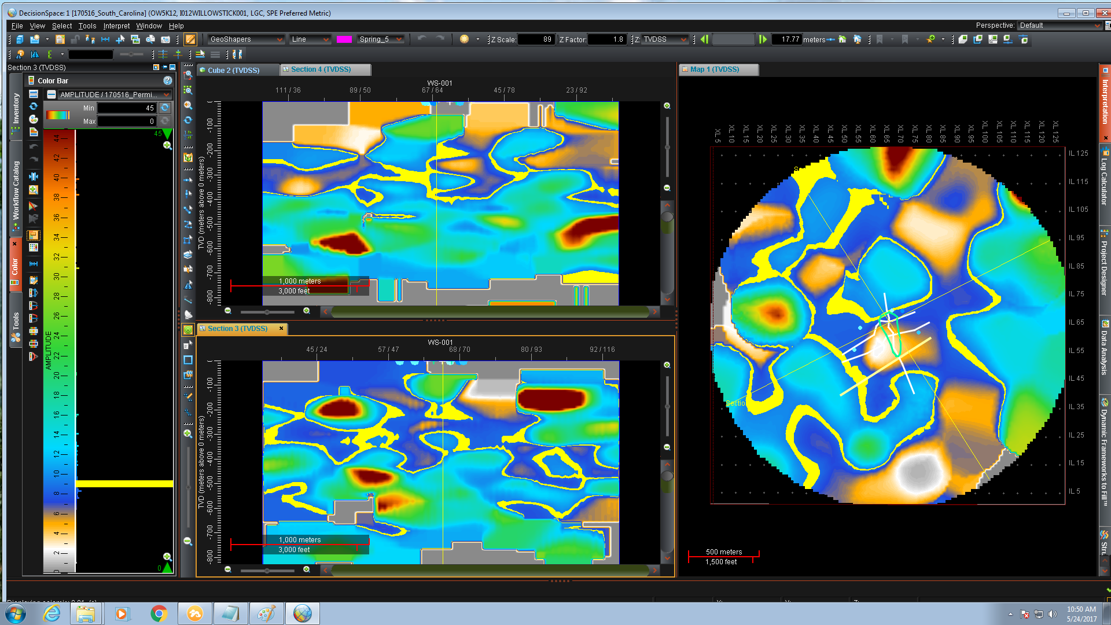Step forward with the green right arrow
The height and width of the screenshot is (625, 1111).
[763, 39]
